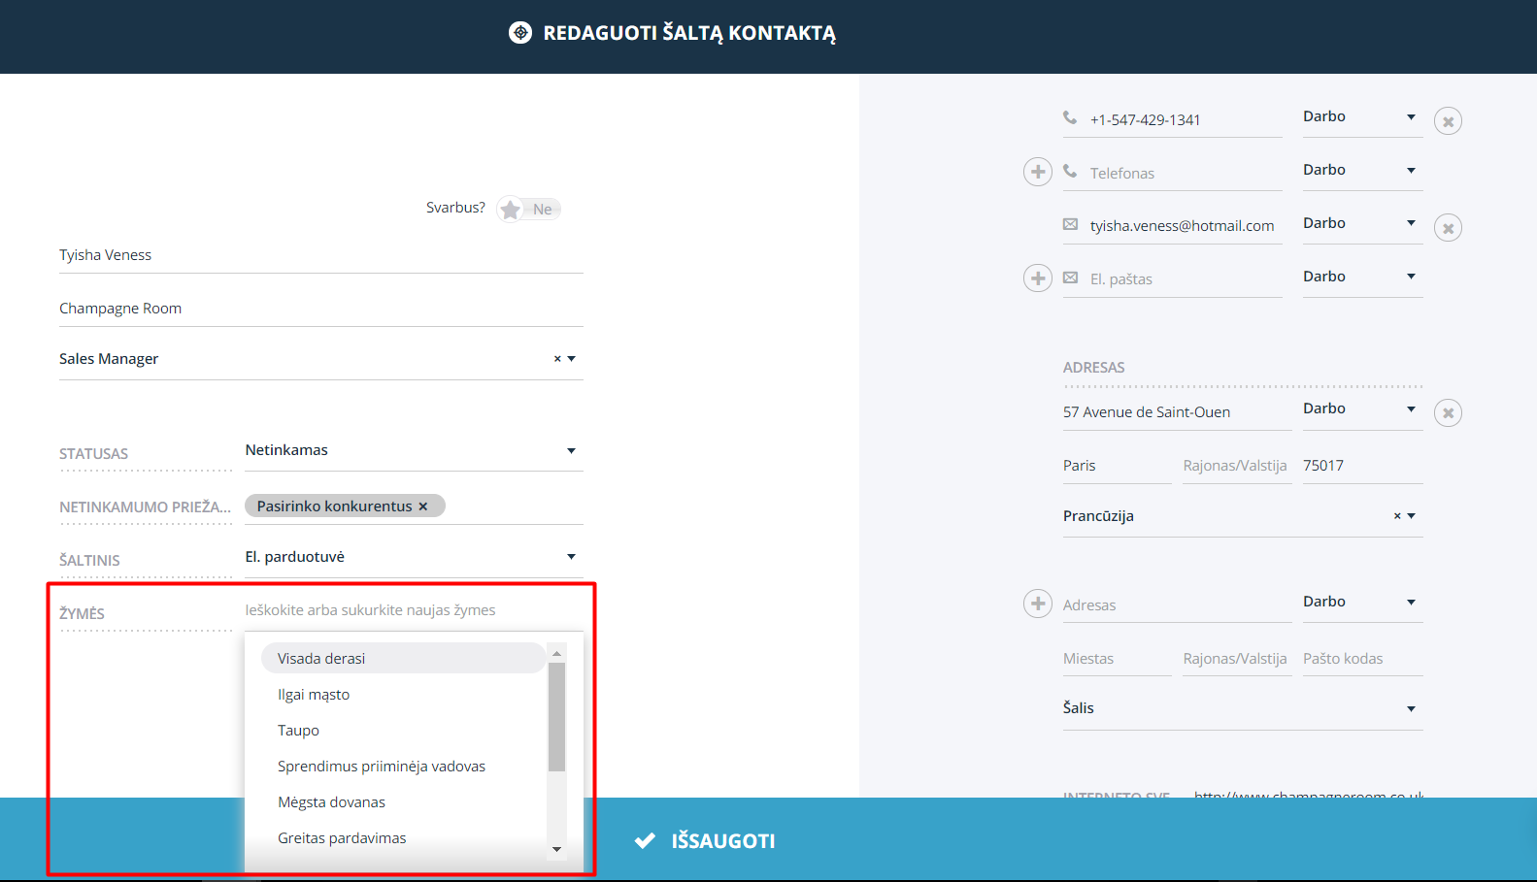Toggle the Svarbus star switch

529,209
